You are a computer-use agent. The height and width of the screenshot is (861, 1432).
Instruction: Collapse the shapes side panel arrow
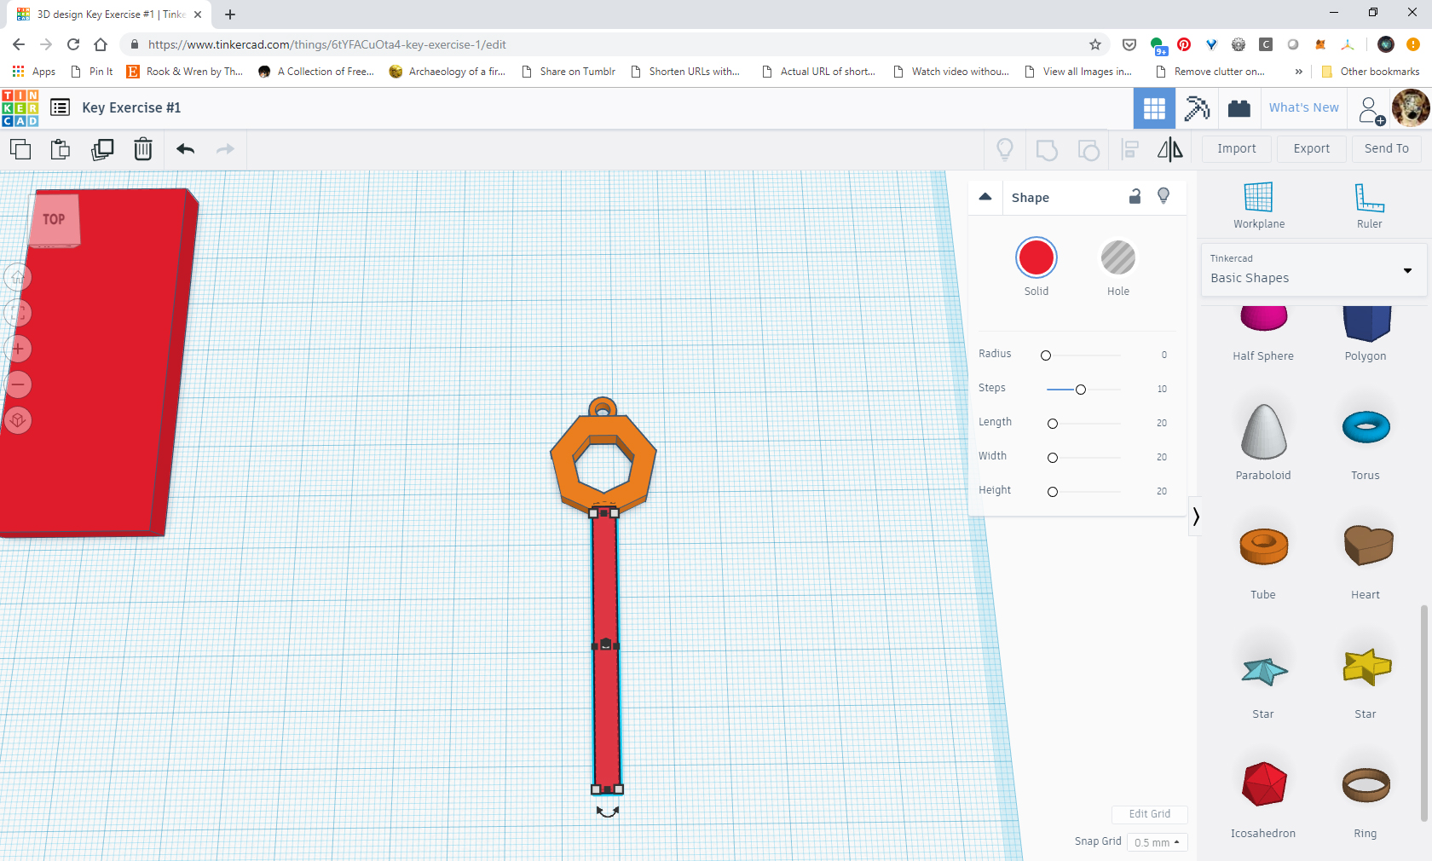tap(1196, 517)
